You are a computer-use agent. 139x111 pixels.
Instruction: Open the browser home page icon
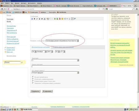coord(137,9)
